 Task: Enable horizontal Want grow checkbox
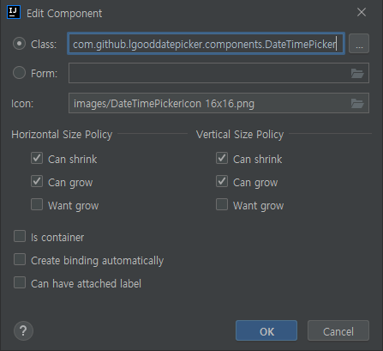tap(37, 204)
